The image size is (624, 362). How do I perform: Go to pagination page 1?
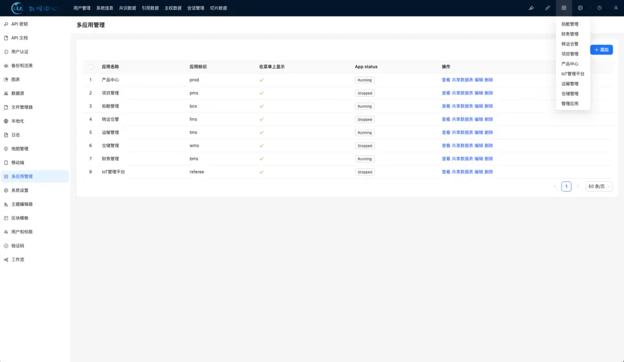tap(566, 186)
